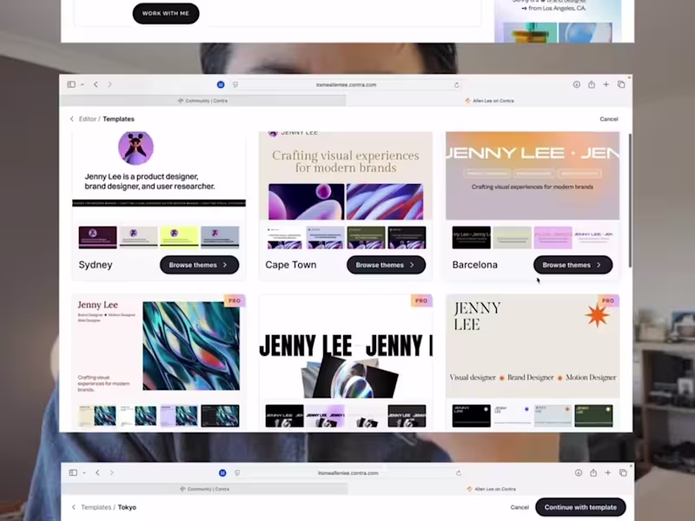This screenshot has height=521, width=695.
Task: Click address bar in bottom browser window
Action: click(348, 473)
